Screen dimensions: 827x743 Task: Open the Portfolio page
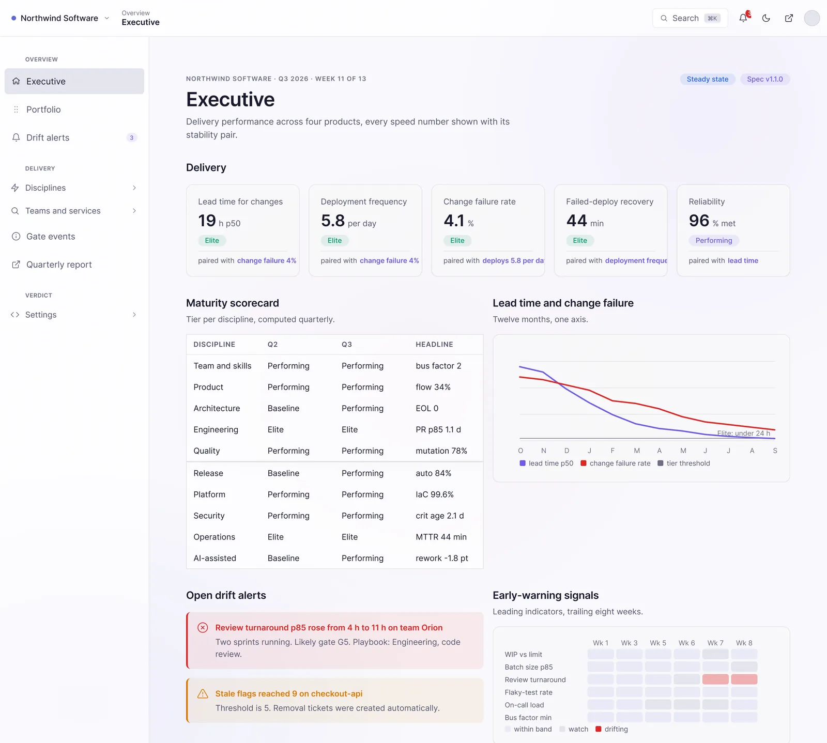[74, 110]
